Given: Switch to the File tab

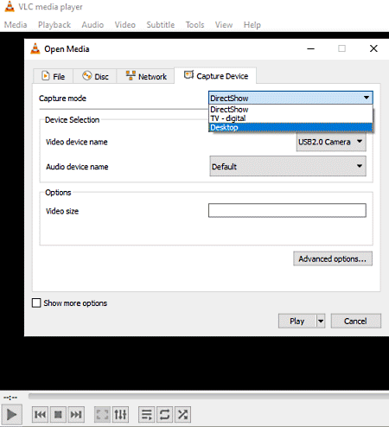Looking at the screenshot, I should 54,76.
